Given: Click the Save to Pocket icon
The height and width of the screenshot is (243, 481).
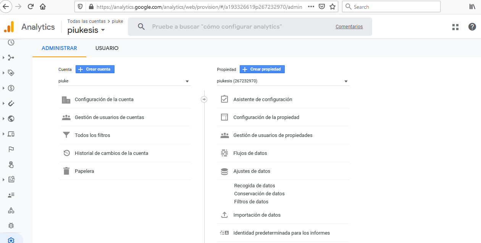Looking at the screenshot, I should (322, 6).
